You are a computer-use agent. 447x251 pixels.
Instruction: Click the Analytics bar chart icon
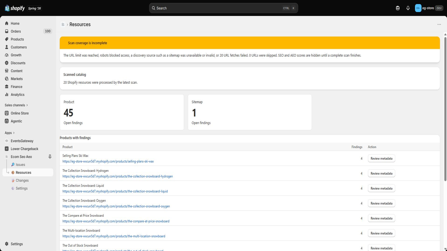(x=7, y=95)
